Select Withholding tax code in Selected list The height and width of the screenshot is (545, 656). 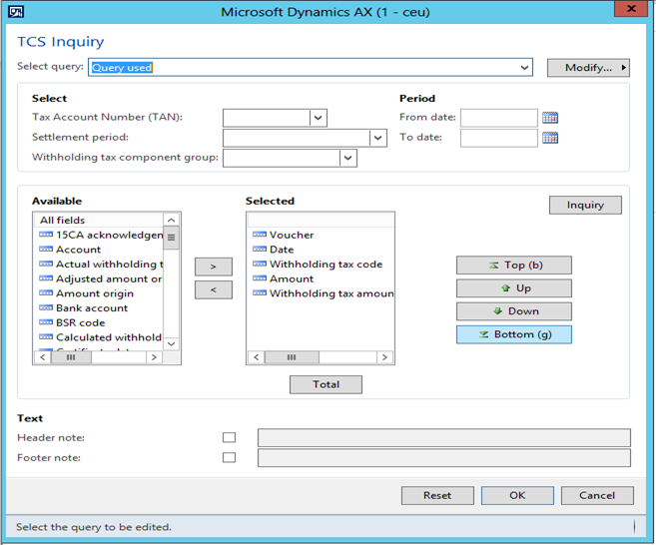pos(318,264)
